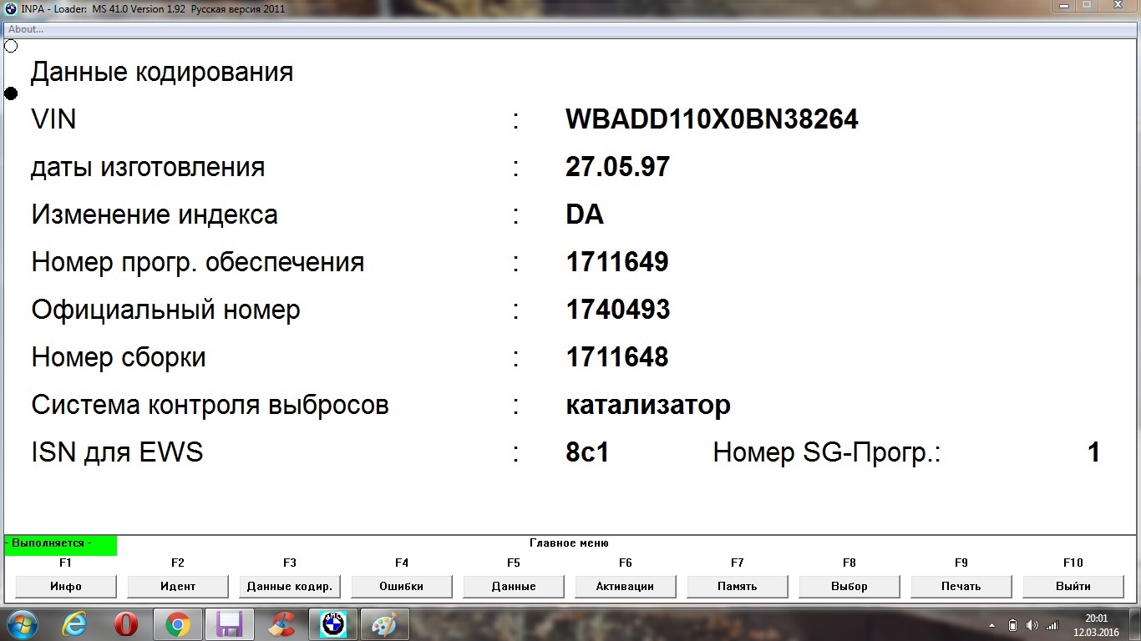Choose the Выбор button under F8
The image size is (1141, 641).
[x=849, y=586]
